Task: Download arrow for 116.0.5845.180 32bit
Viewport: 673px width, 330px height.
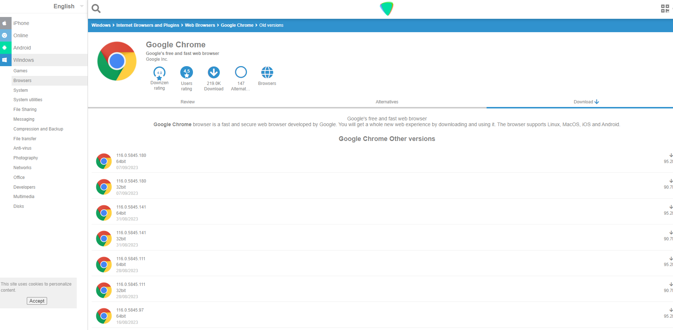Action: tap(671, 181)
